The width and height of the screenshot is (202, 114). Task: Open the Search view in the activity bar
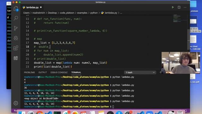[16, 18]
